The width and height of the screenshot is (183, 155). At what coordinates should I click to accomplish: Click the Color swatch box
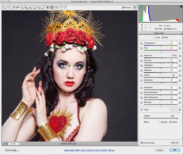174,110
